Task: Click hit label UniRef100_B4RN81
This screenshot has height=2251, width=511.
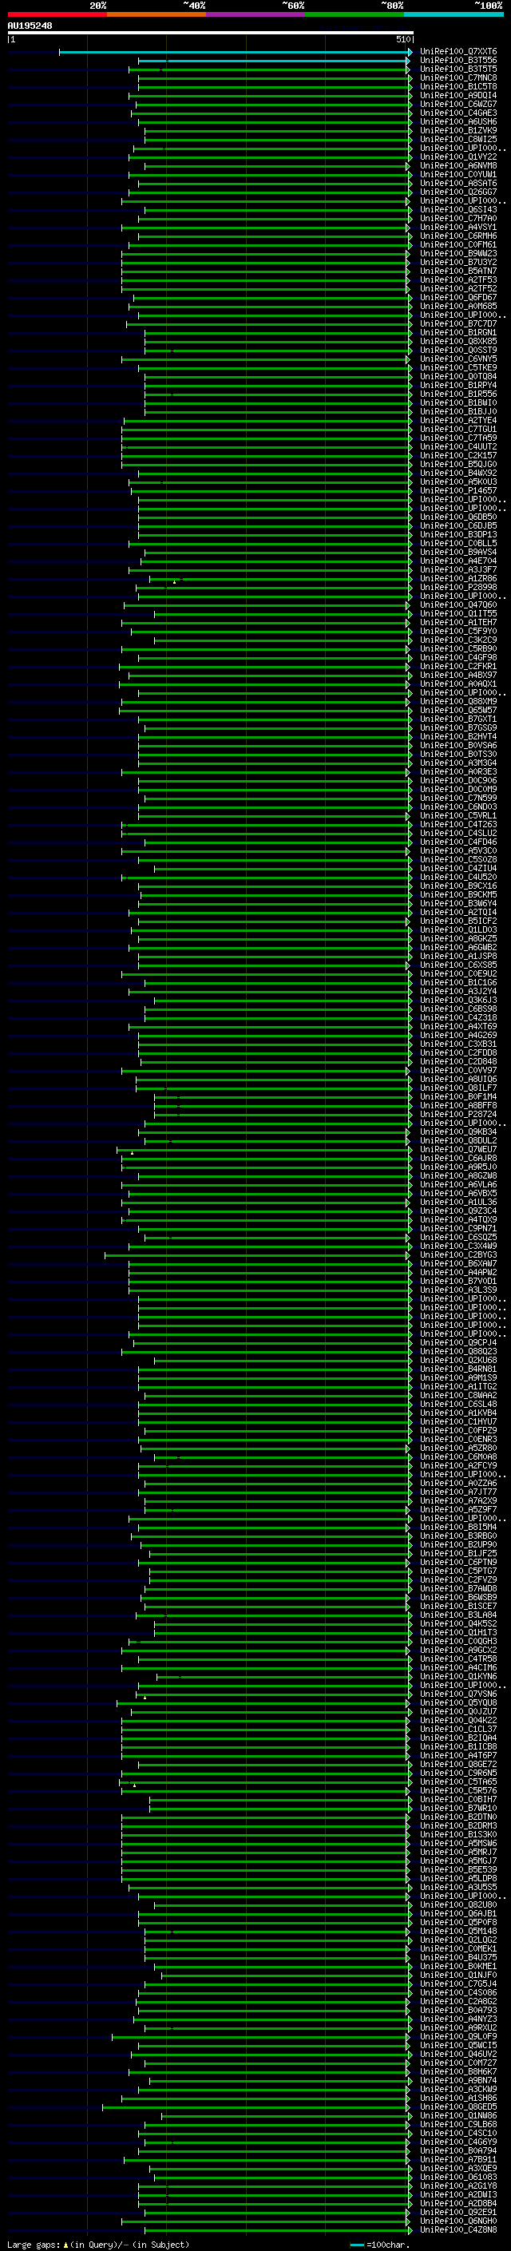Action: point(458,1369)
